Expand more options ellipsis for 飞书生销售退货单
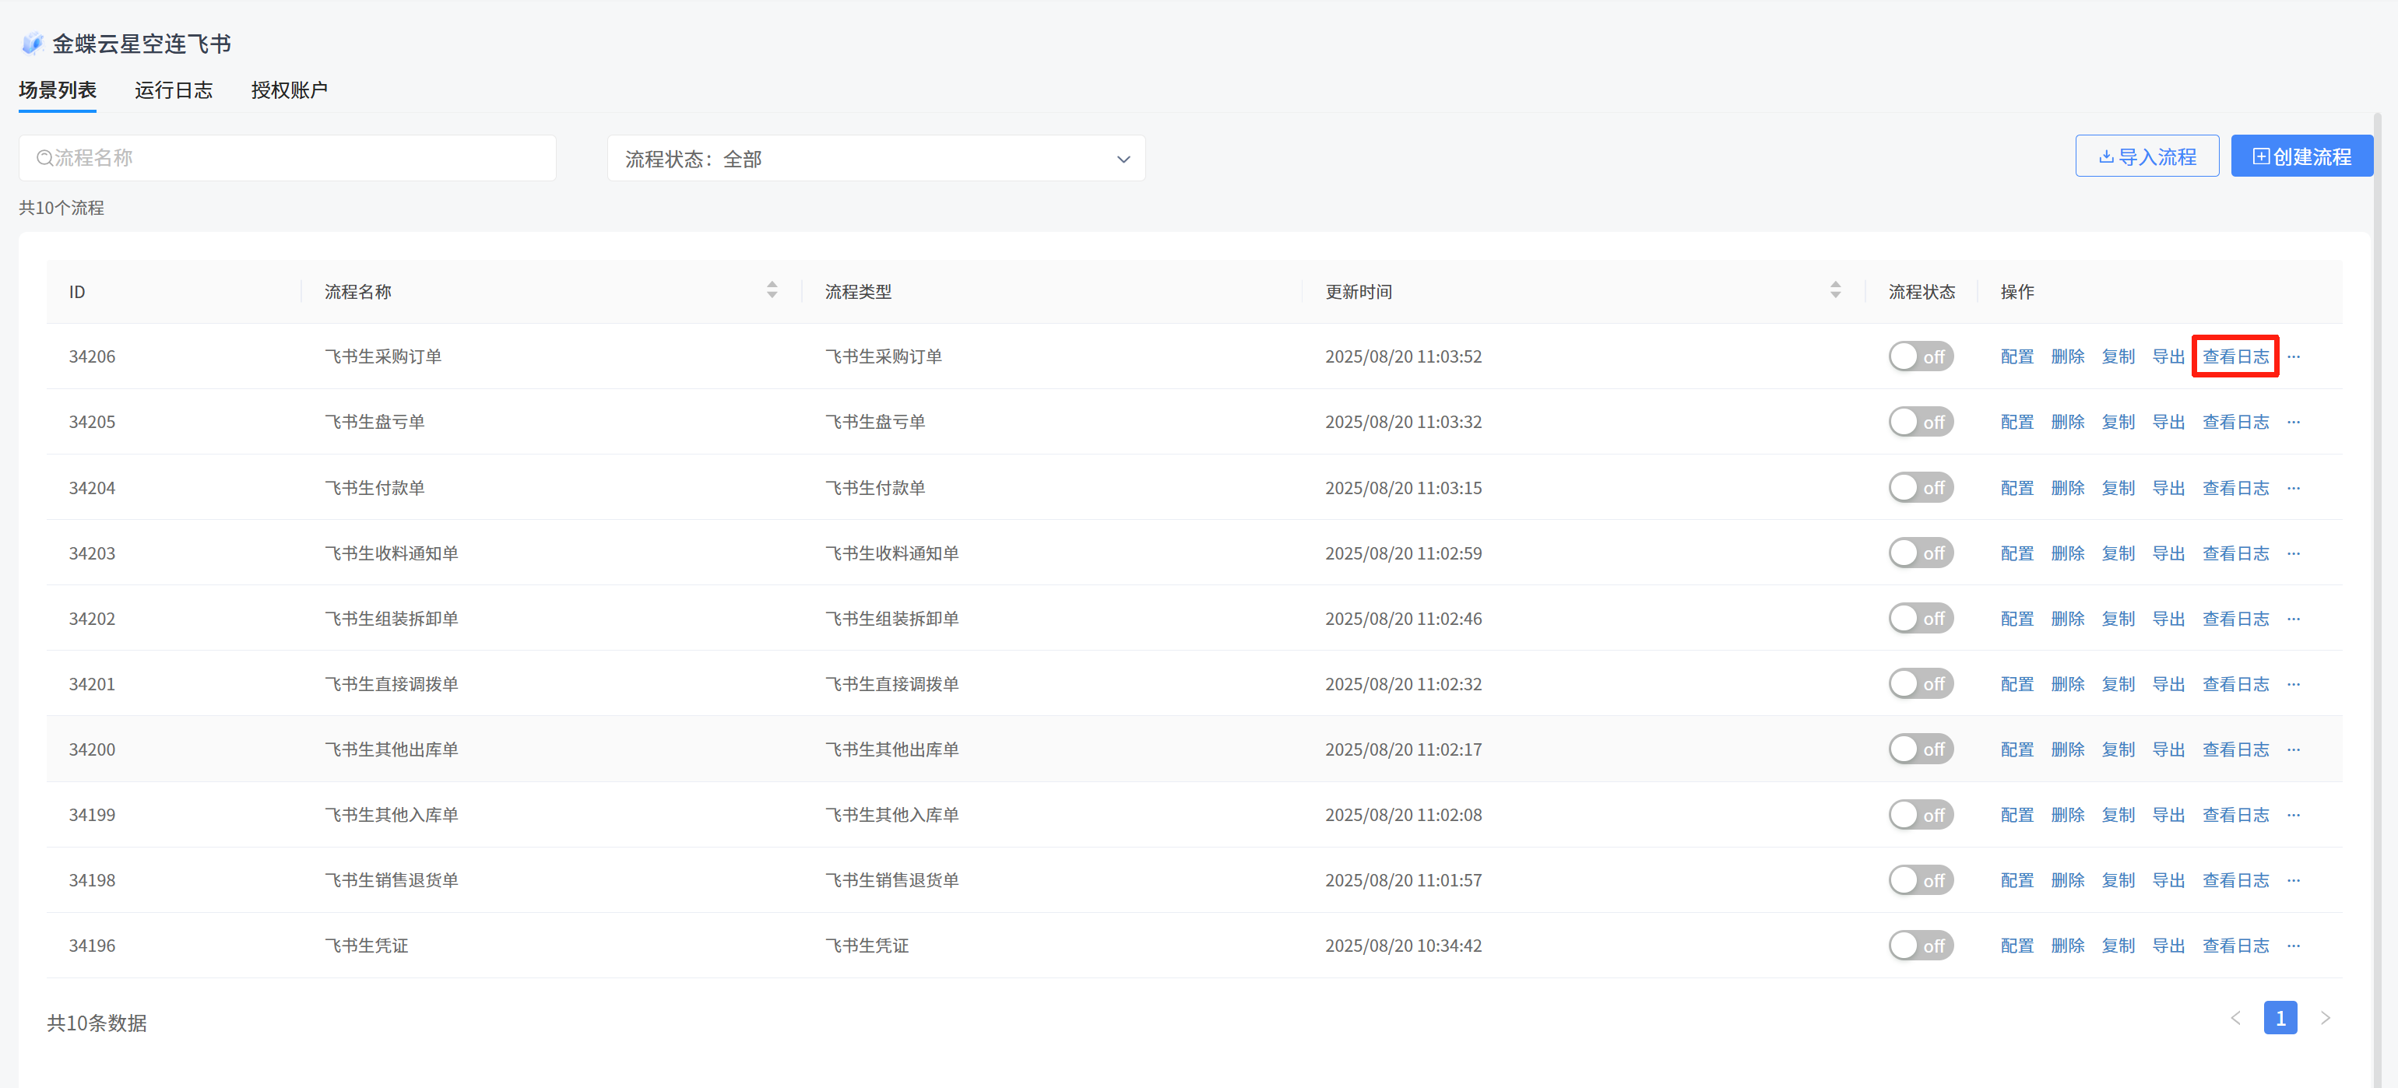This screenshot has height=1088, width=2398. 2294,880
